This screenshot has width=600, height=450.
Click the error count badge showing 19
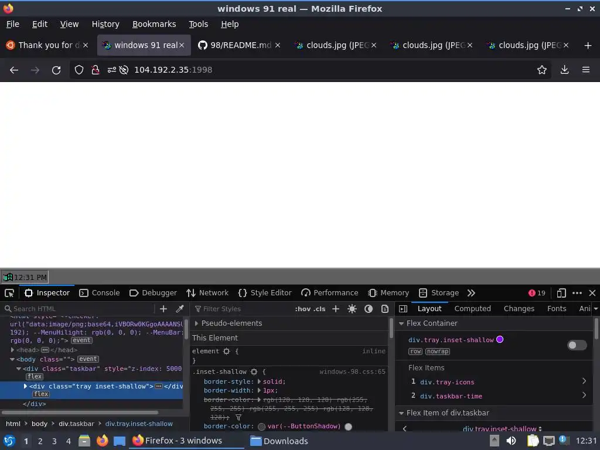(x=537, y=293)
